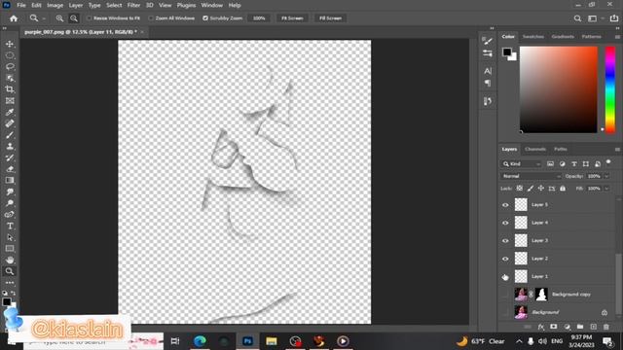Select the Blur tool
The width and height of the screenshot is (623, 350).
[x=10, y=192]
